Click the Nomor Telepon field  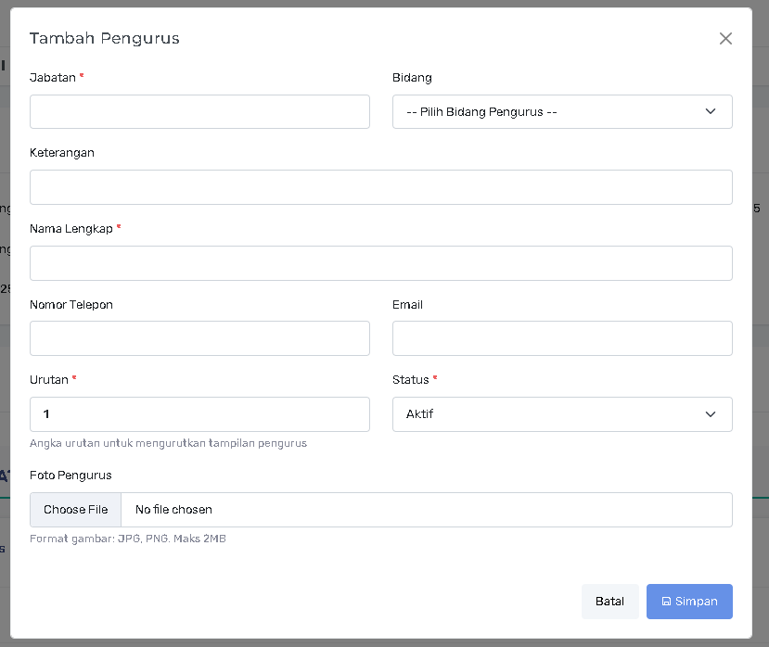[x=199, y=338]
